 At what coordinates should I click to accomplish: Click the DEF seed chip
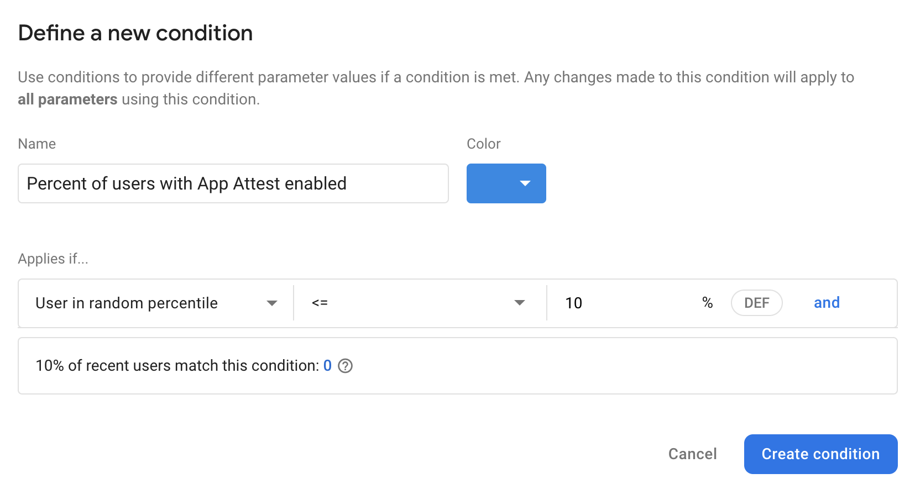coord(756,303)
